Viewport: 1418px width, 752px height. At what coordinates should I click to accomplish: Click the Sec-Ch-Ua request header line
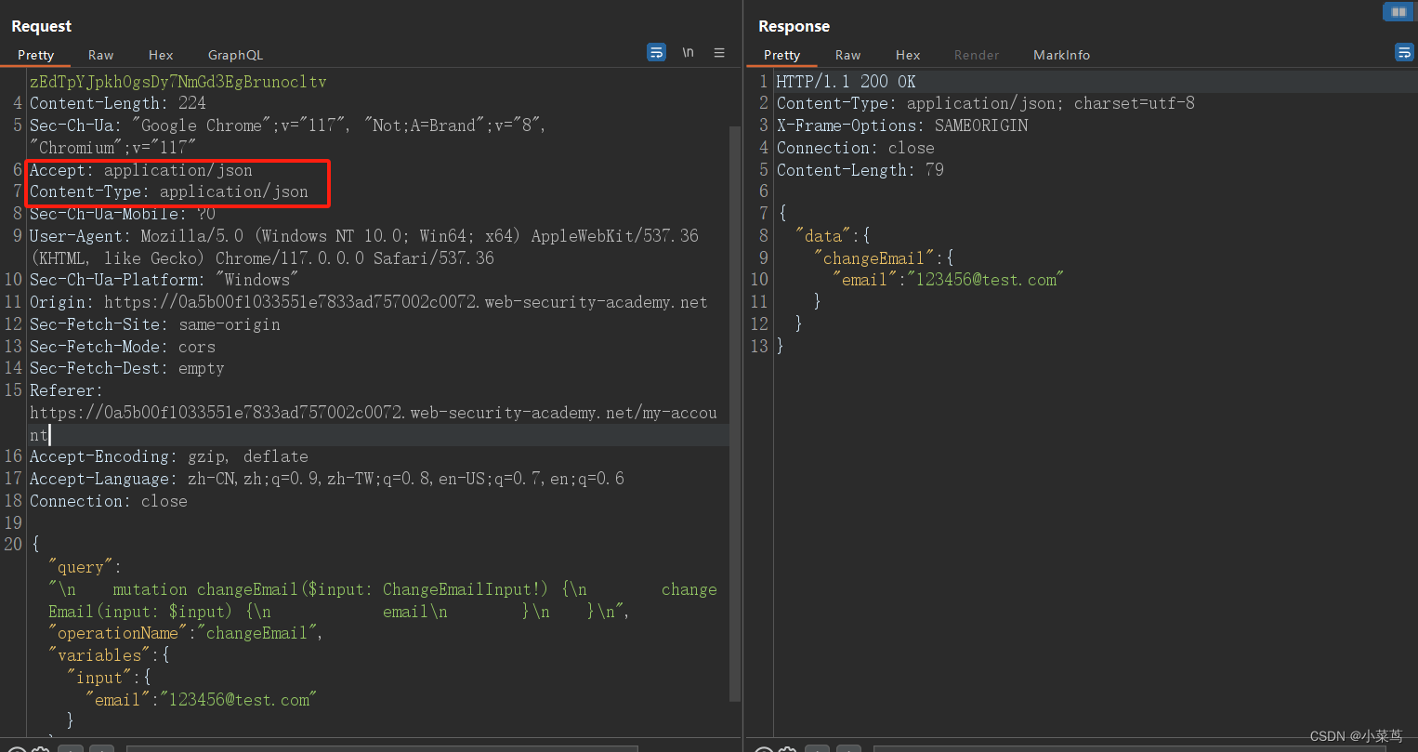point(288,125)
